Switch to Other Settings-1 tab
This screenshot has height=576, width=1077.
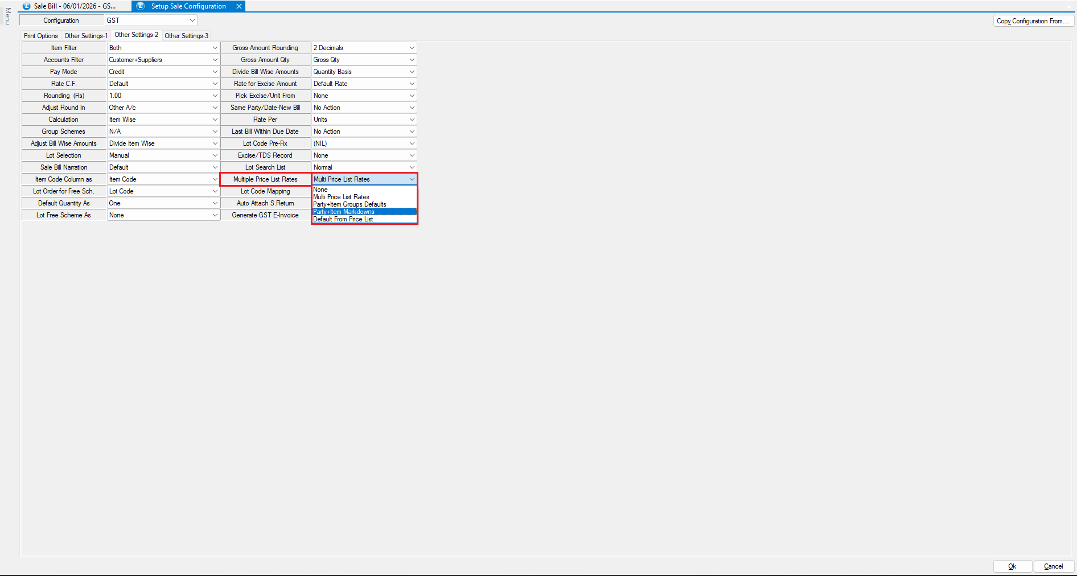85,36
